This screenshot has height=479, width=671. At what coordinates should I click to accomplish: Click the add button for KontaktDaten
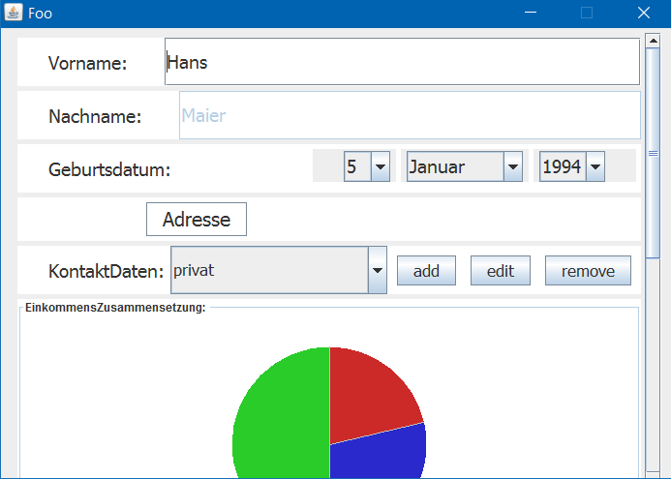click(426, 270)
